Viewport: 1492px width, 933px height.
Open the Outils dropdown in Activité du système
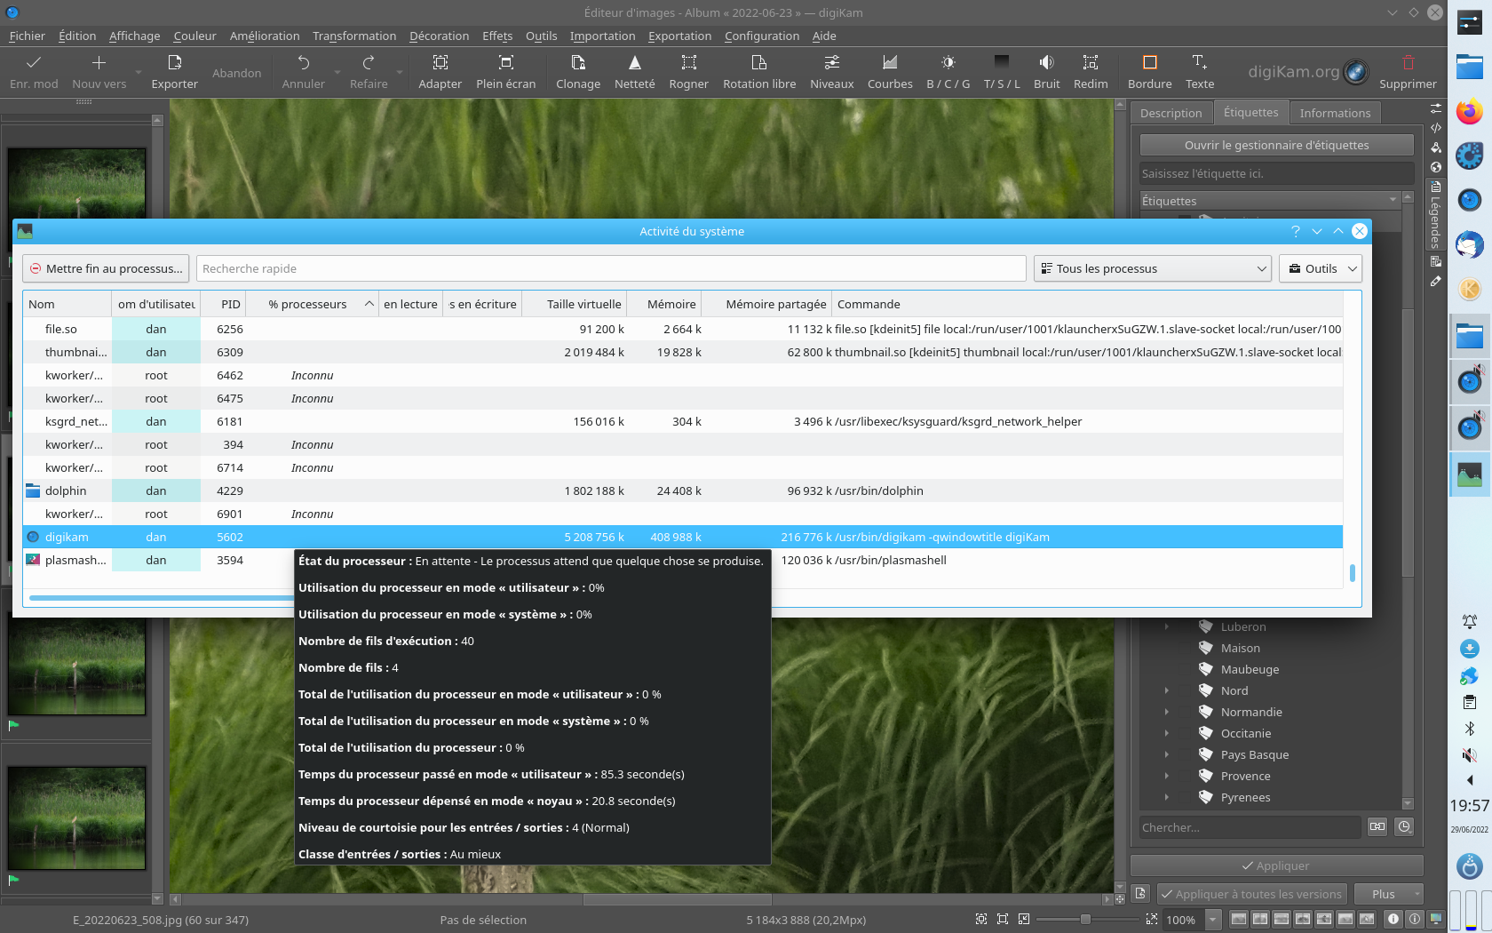[1321, 268]
